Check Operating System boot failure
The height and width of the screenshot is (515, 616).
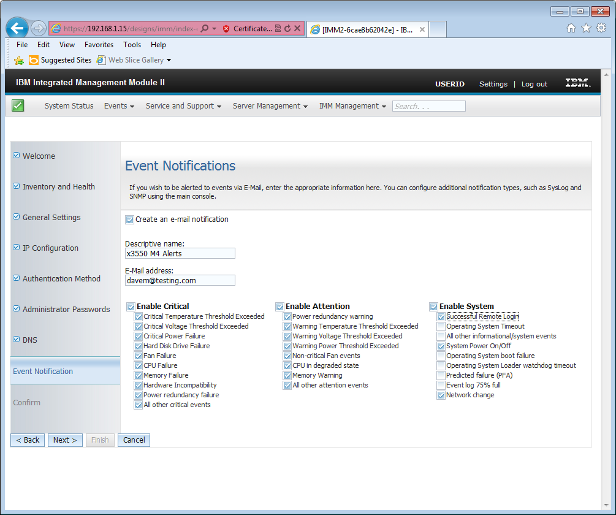(441, 356)
